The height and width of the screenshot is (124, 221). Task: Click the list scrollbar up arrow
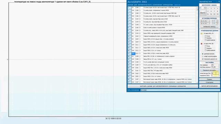(197, 8)
